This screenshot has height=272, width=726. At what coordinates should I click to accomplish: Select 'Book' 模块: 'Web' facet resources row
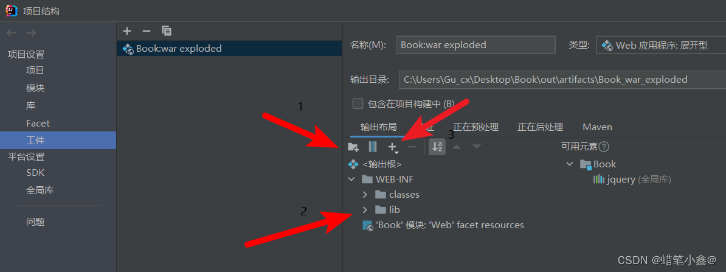(450, 225)
